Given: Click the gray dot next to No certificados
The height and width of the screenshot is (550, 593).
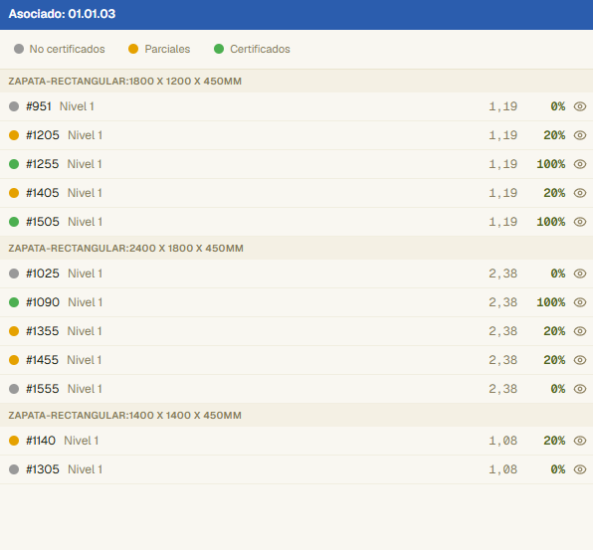Looking at the screenshot, I should click(x=19, y=49).
